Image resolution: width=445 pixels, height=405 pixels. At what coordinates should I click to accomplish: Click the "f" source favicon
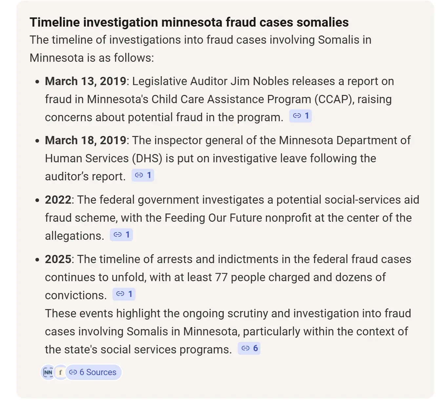click(x=60, y=372)
